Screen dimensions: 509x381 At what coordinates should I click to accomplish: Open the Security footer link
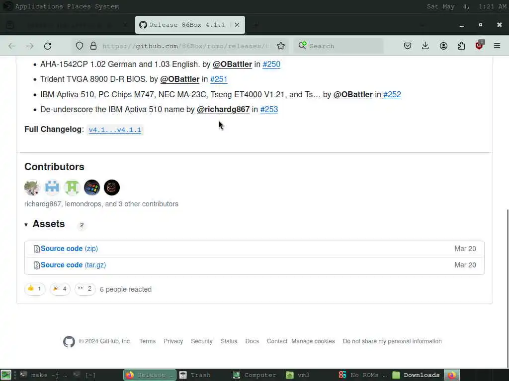(x=202, y=341)
